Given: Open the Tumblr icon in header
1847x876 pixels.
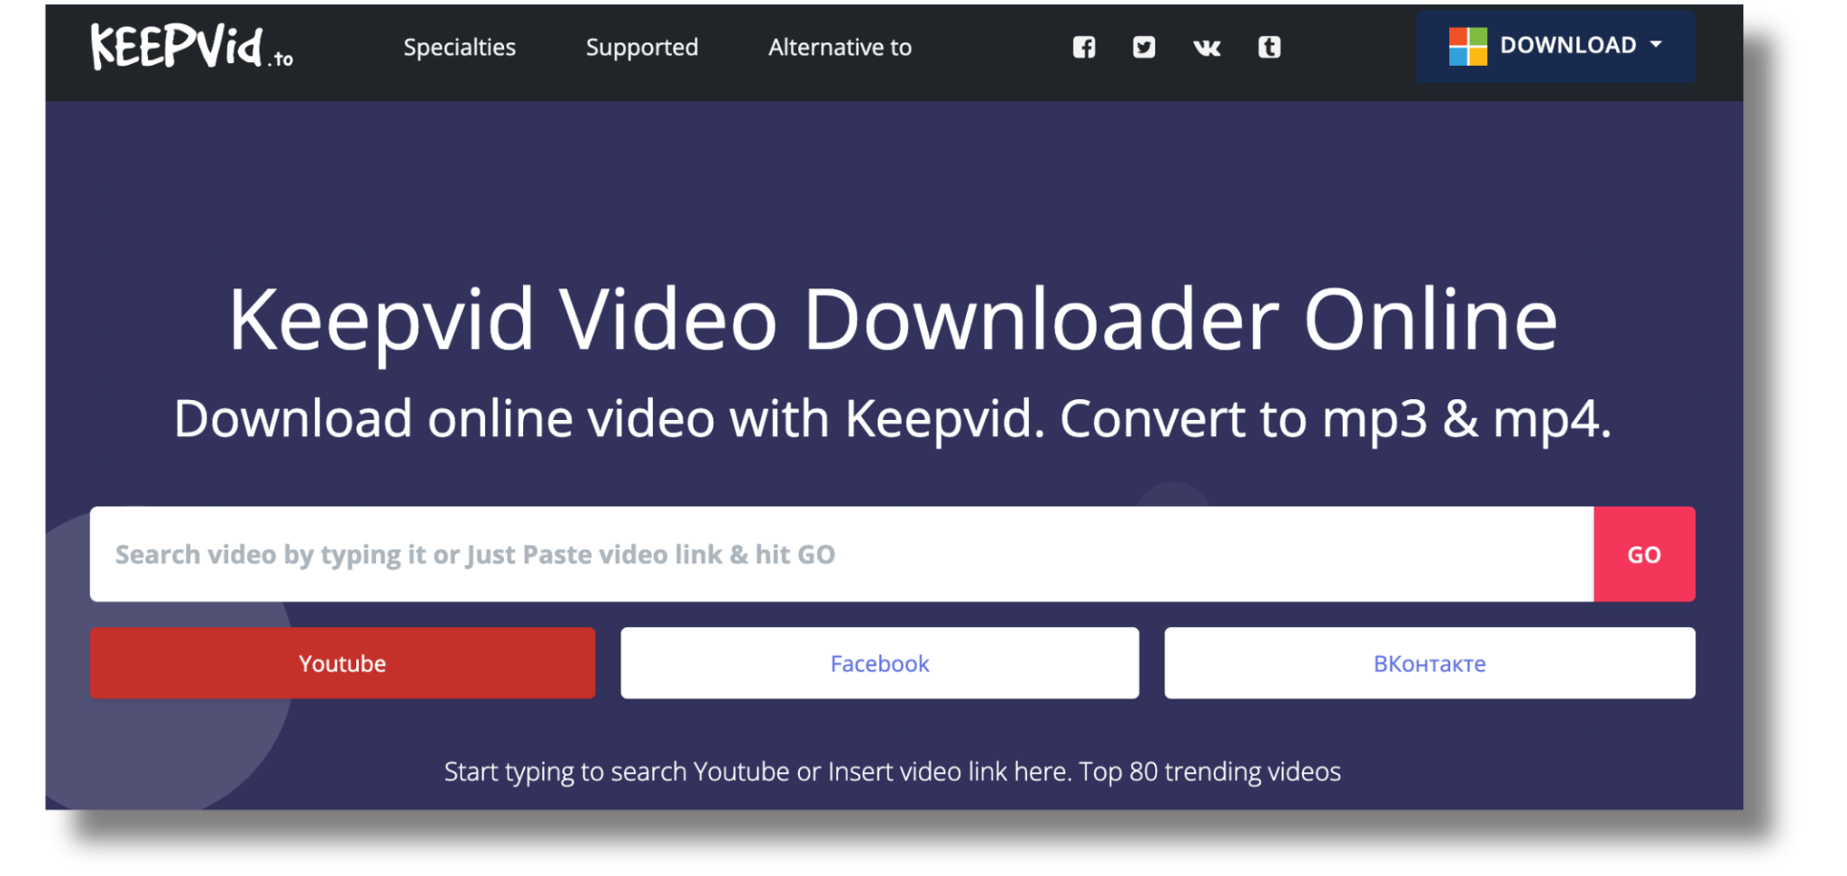Looking at the screenshot, I should pos(1269,47).
